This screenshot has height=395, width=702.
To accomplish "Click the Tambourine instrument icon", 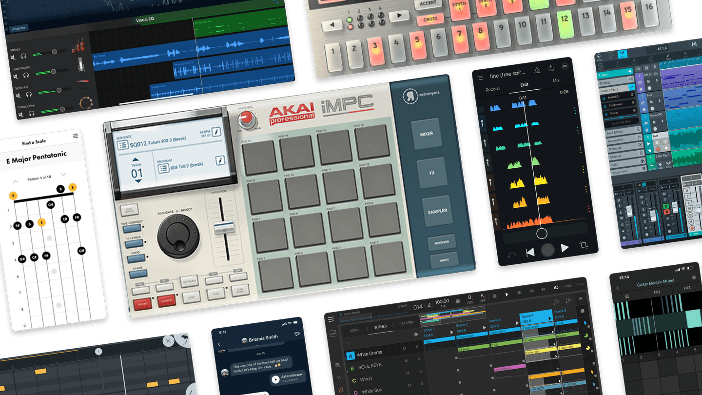I will coord(86,103).
